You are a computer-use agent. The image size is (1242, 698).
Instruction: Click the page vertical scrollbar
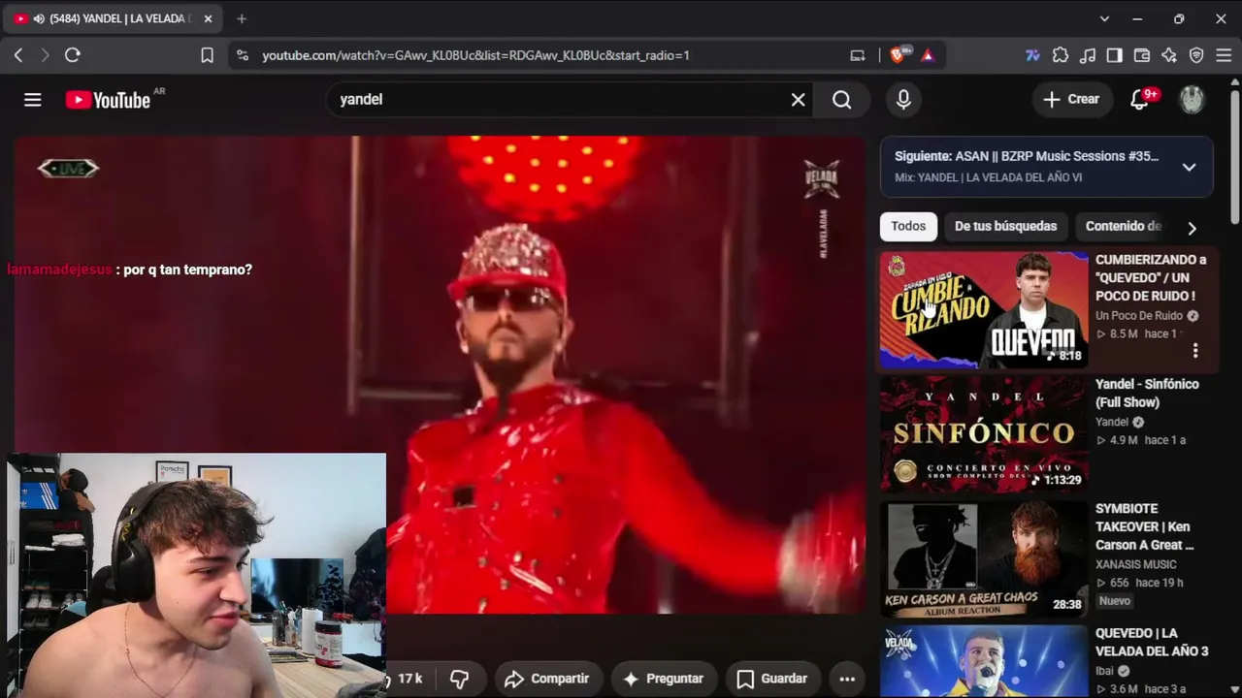coord(1234,155)
